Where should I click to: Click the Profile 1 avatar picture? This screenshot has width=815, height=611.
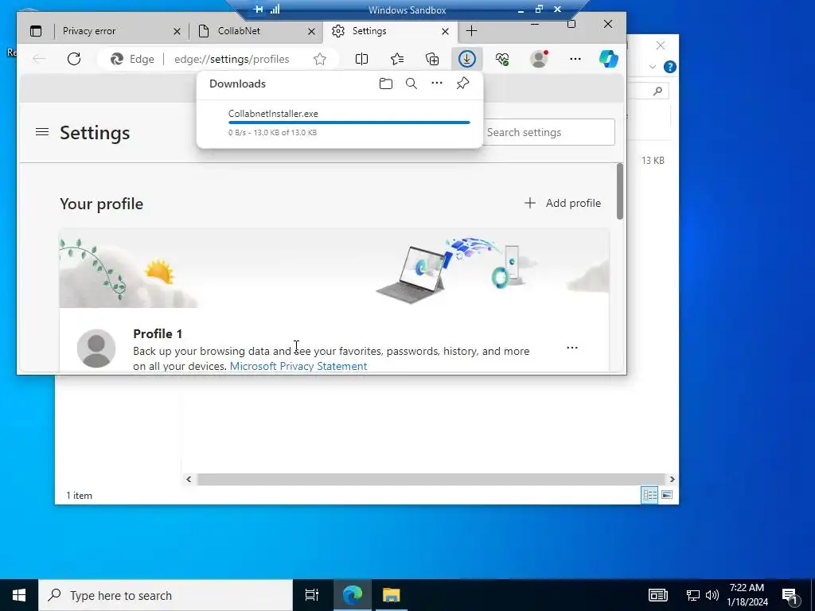click(96, 348)
